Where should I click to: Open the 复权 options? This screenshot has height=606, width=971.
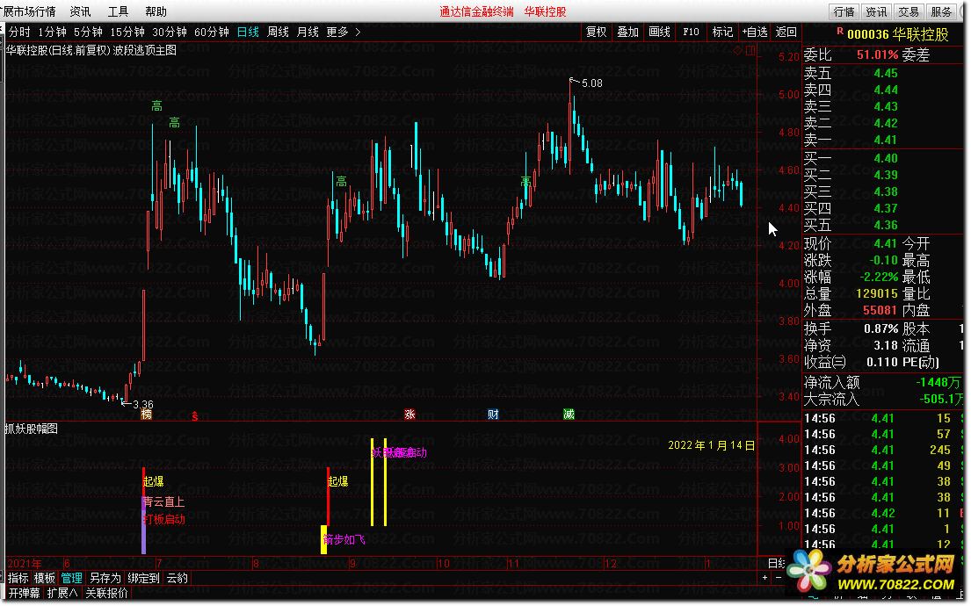click(597, 32)
